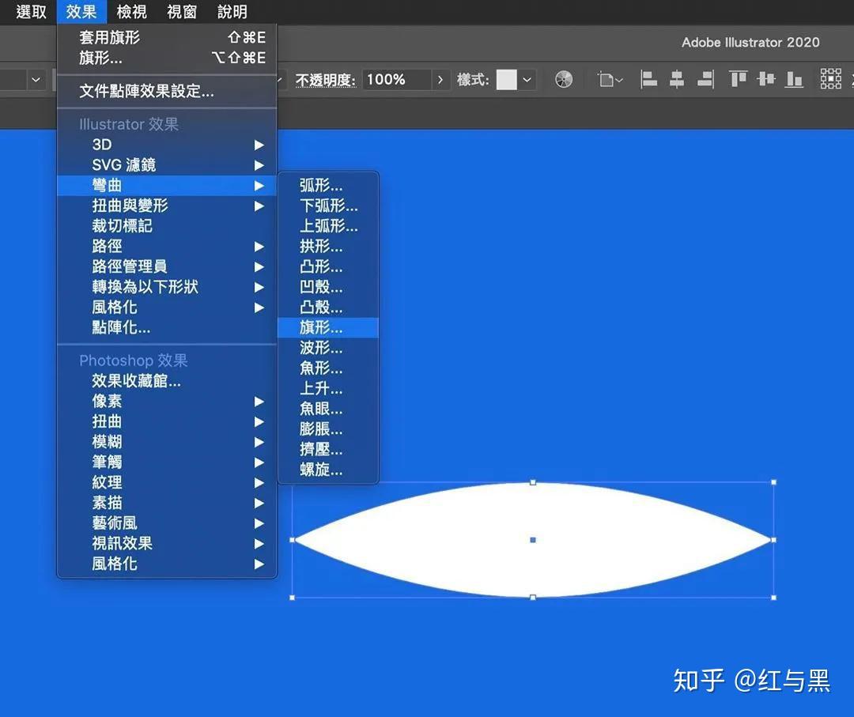
Task: Click the transform reference point grid icon
Action: tap(830, 79)
